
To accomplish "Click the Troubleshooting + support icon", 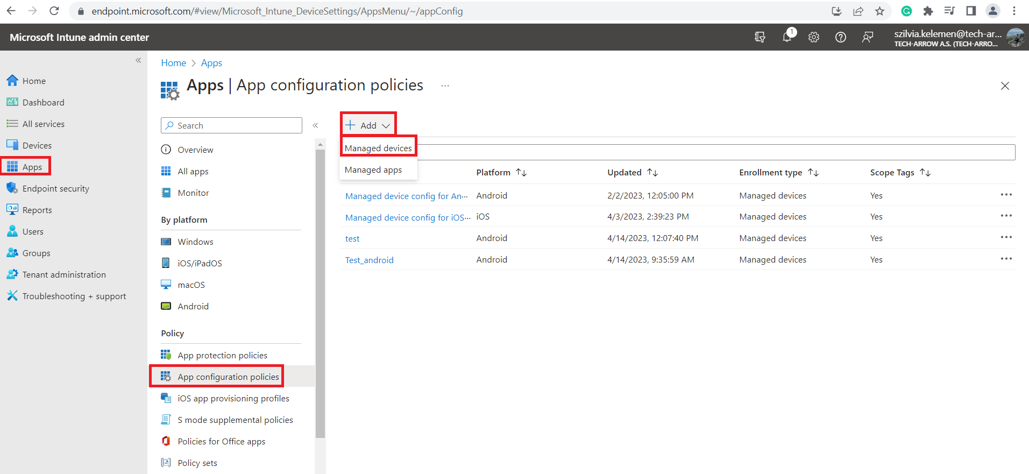I will pos(12,296).
